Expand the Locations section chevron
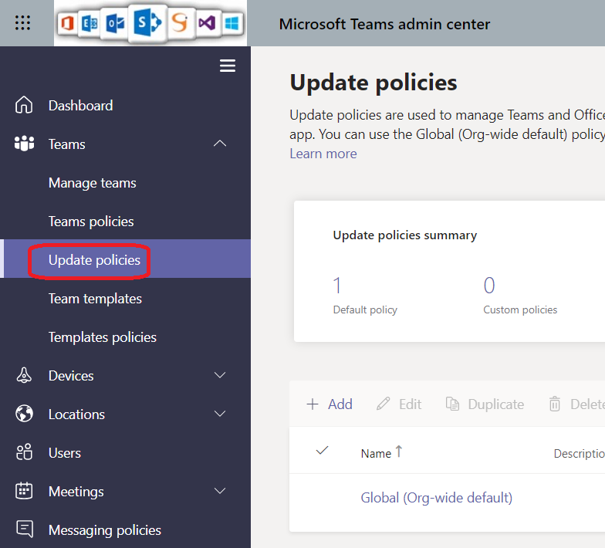Viewport: 605px width, 548px height. click(x=220, y=414)
